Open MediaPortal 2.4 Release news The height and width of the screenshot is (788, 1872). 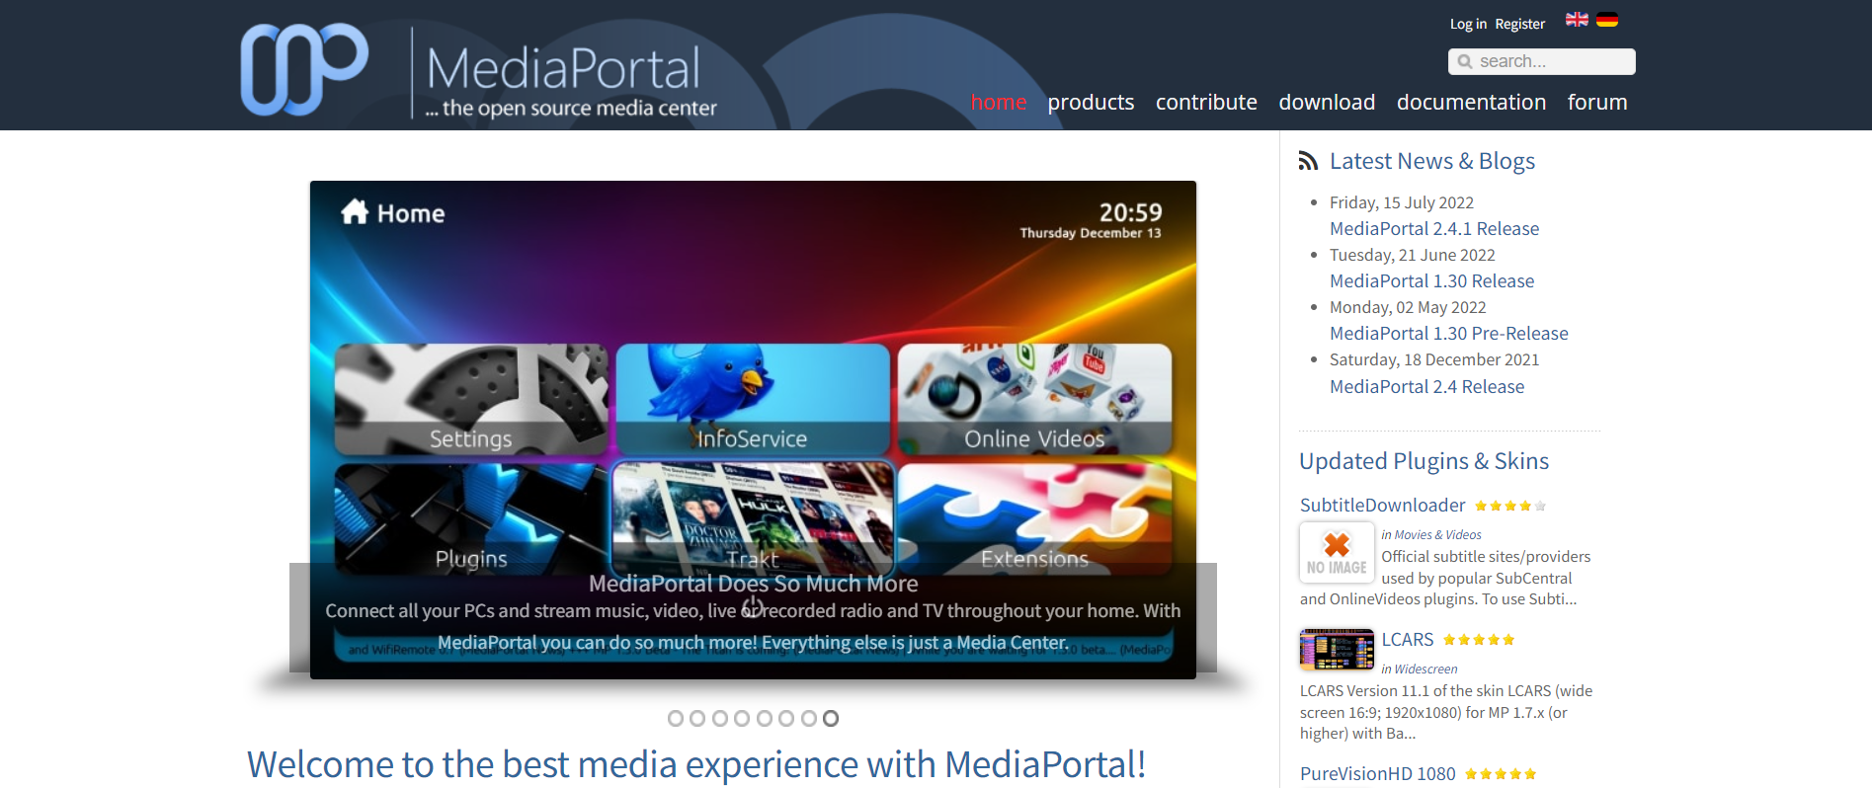coord(1426,387)
